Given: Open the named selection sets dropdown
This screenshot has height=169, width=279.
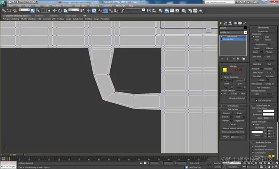Looking at the screenshot, I should click(x=135, y=10).
